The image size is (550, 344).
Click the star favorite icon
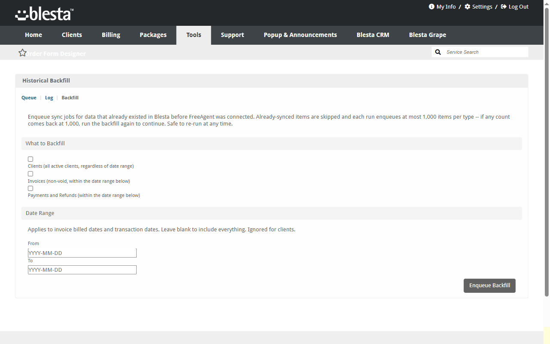(x=23, y=52)
